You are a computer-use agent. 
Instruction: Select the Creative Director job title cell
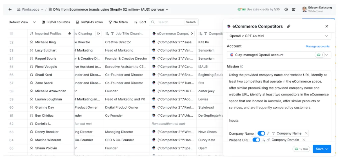coord(126,42)
